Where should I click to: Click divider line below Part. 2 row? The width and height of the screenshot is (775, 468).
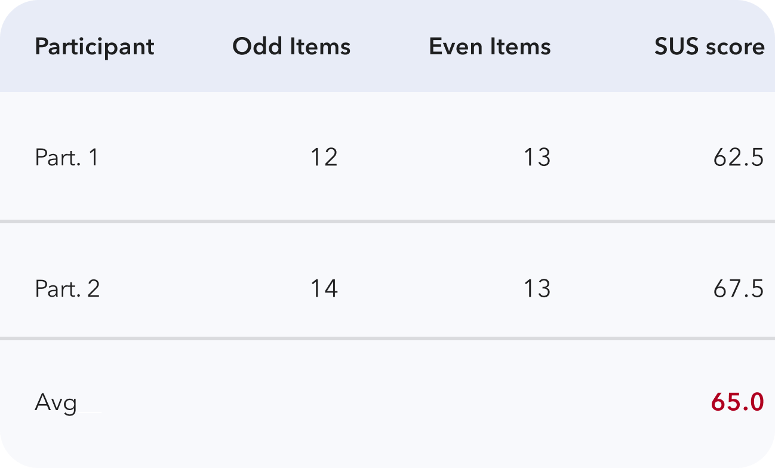tap(387, 338)
